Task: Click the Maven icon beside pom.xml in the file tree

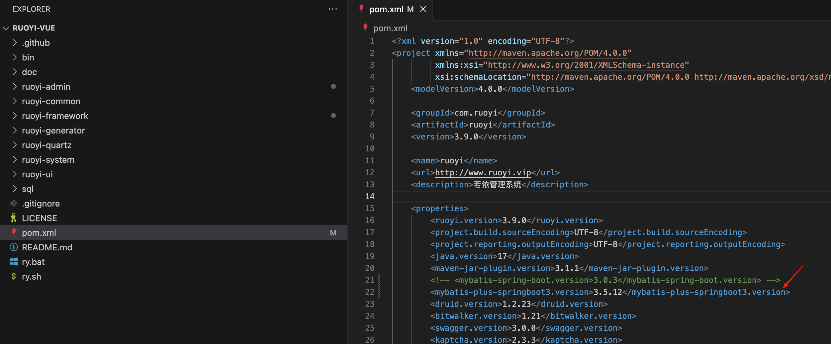Action: tap(14, 232)
